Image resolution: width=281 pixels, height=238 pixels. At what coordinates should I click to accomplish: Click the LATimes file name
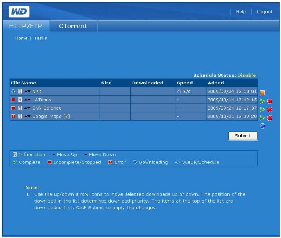pos(41,100)
